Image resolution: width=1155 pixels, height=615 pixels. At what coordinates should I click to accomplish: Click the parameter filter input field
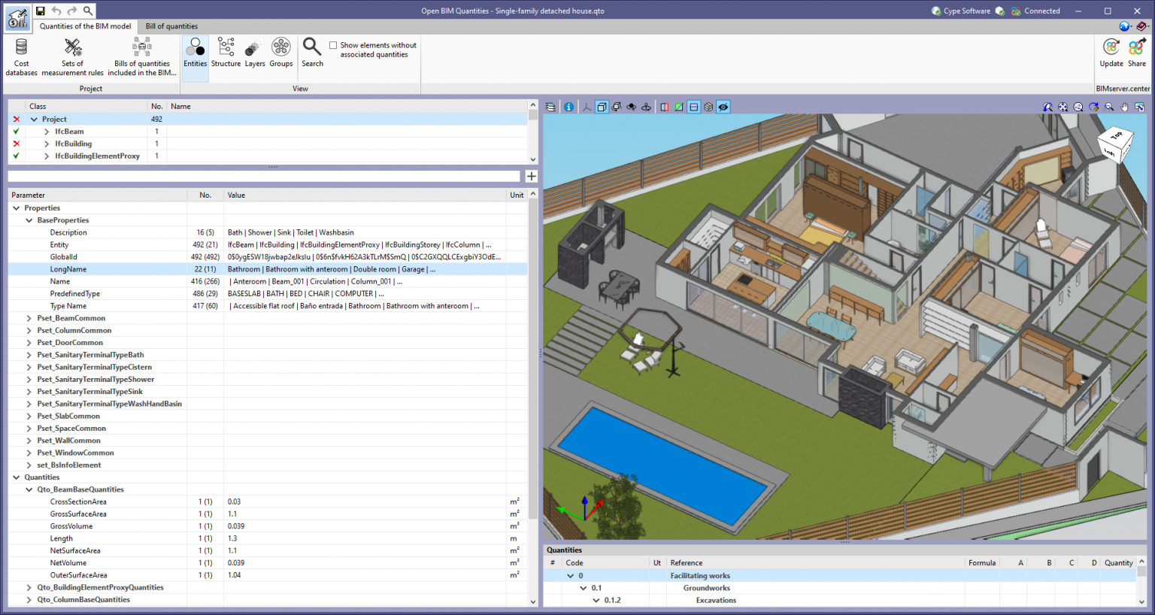pyautogui.click(x=264, y=176)
